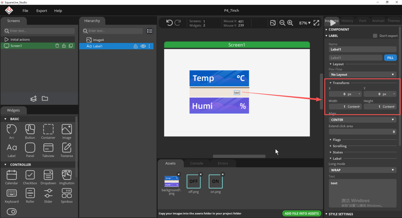Select the Imgbutton widget
This screenshot has height=218, width=402.
click(x=67, y=177)
